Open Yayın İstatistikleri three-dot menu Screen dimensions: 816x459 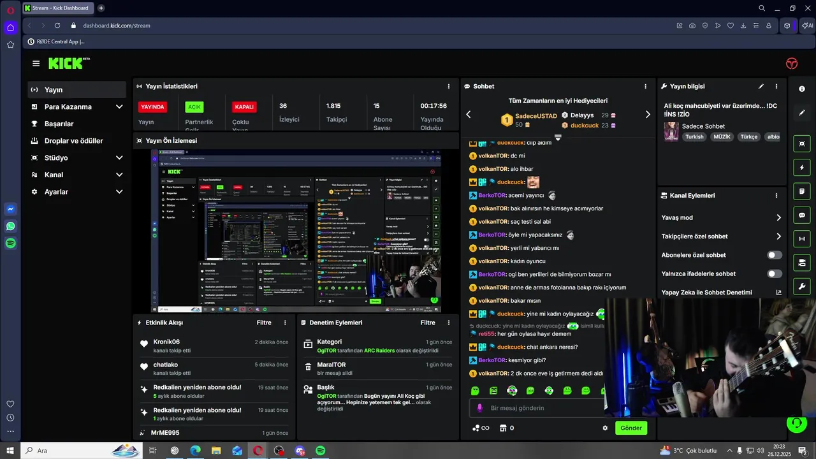[449, 86]
